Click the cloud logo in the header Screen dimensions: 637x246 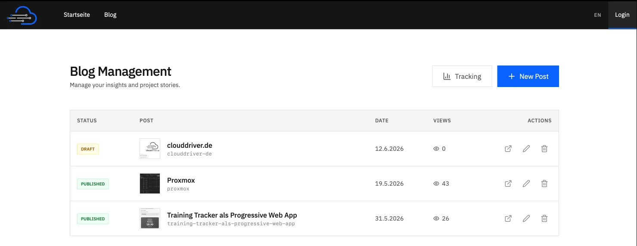click(22, 16)
